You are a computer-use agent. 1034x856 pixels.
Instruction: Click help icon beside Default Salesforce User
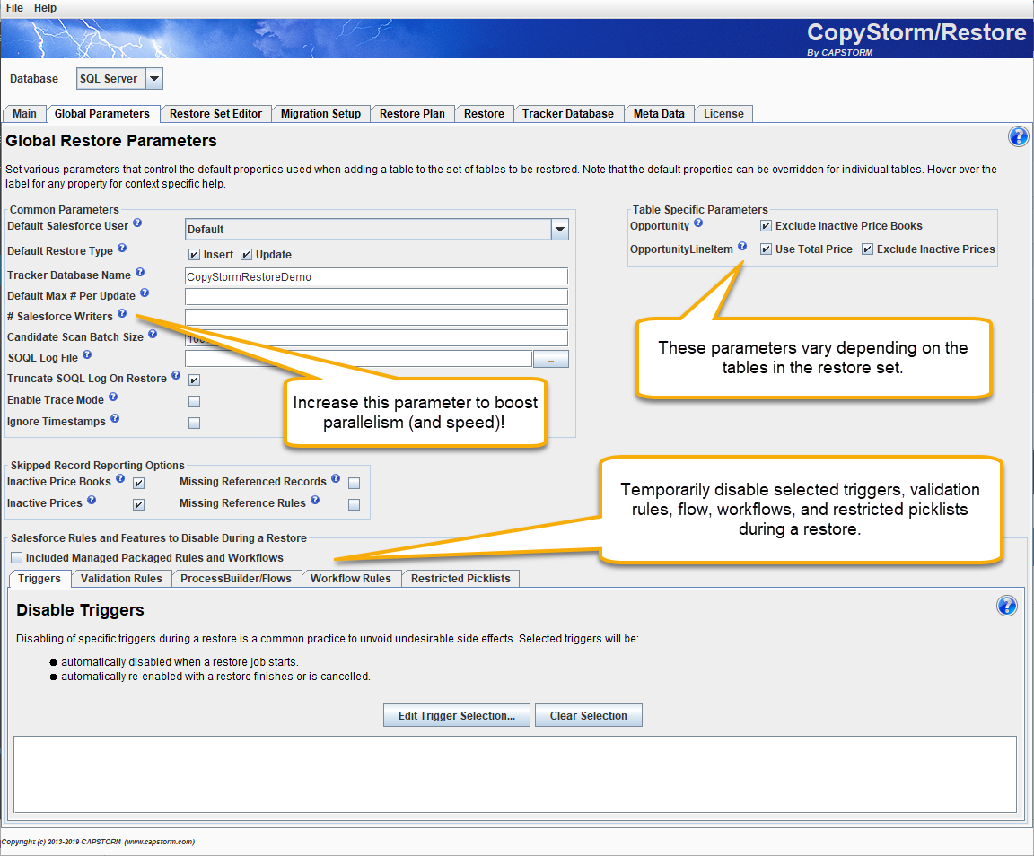tap(137, 223)
